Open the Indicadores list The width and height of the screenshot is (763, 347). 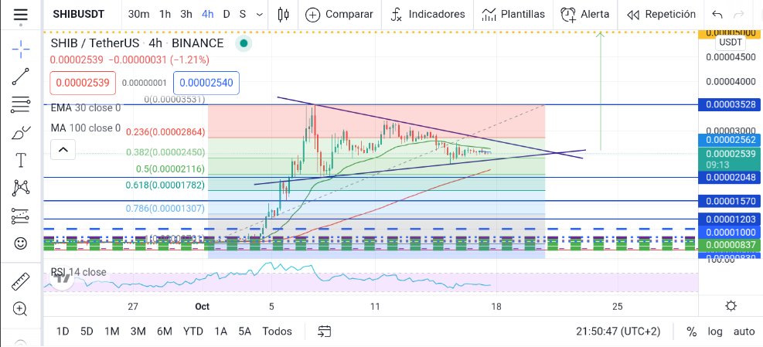[427, 15]
